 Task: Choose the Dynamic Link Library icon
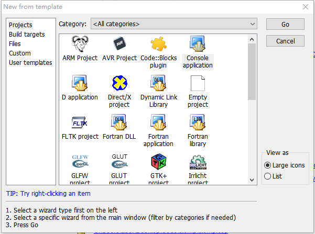158,83
